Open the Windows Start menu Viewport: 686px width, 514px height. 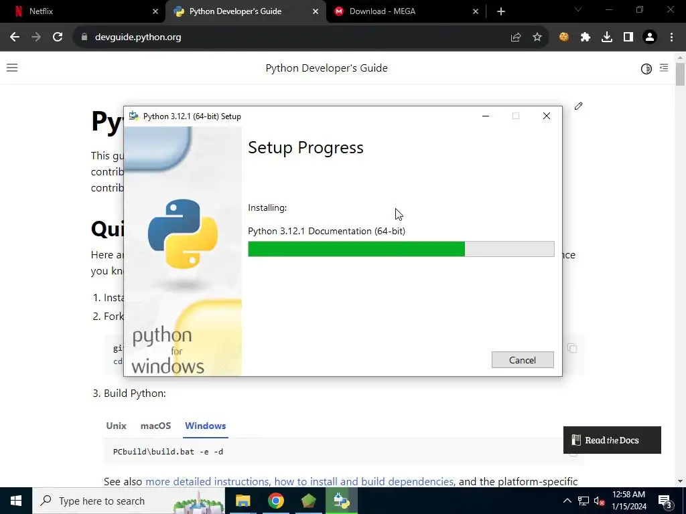(x=16, y=501)
